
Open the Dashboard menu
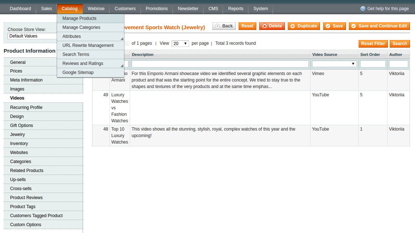(x=20, y=9)
